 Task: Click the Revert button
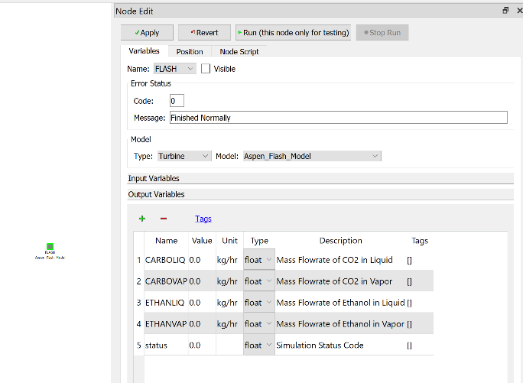pos(204,33)
